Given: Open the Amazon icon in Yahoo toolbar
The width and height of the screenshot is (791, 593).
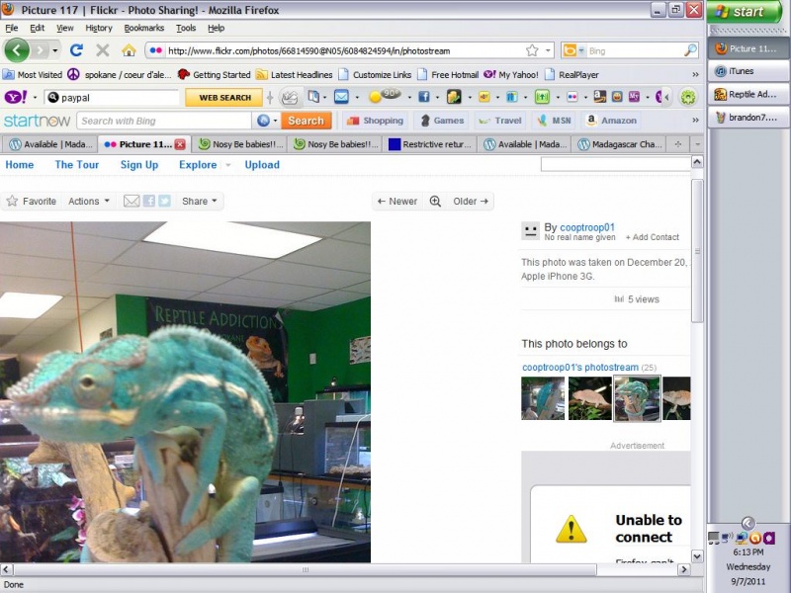Looking at the screenshot, I should (600, 96).
